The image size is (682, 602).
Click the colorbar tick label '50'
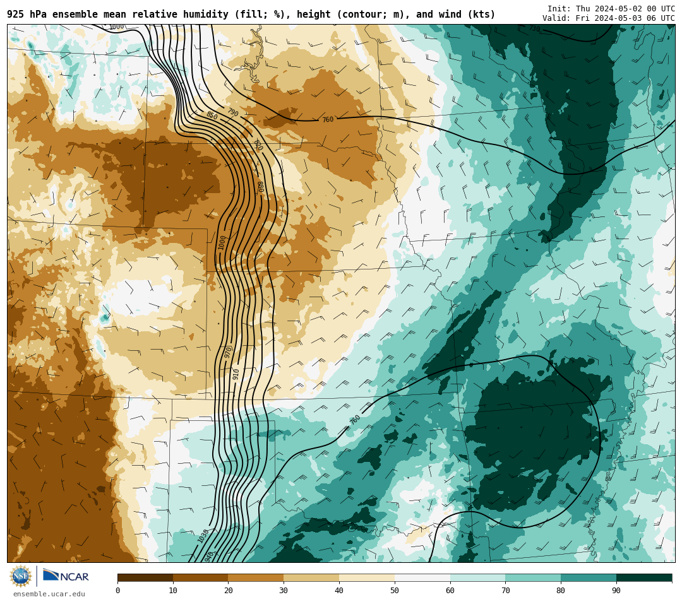click(x=395, y=590)
